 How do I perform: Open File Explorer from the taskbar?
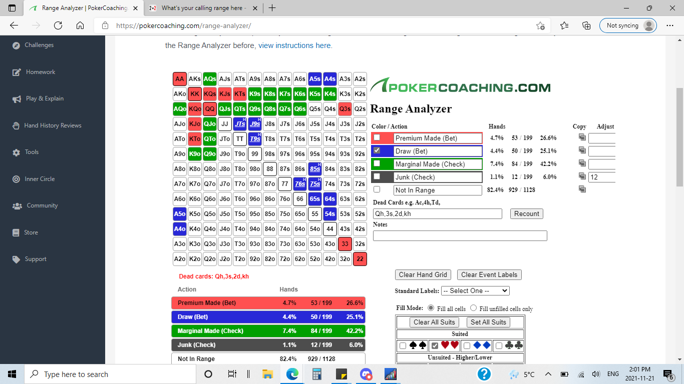[x=267, y=374]
